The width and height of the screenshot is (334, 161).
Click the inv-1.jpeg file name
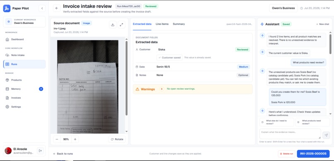tap(60, 28)
